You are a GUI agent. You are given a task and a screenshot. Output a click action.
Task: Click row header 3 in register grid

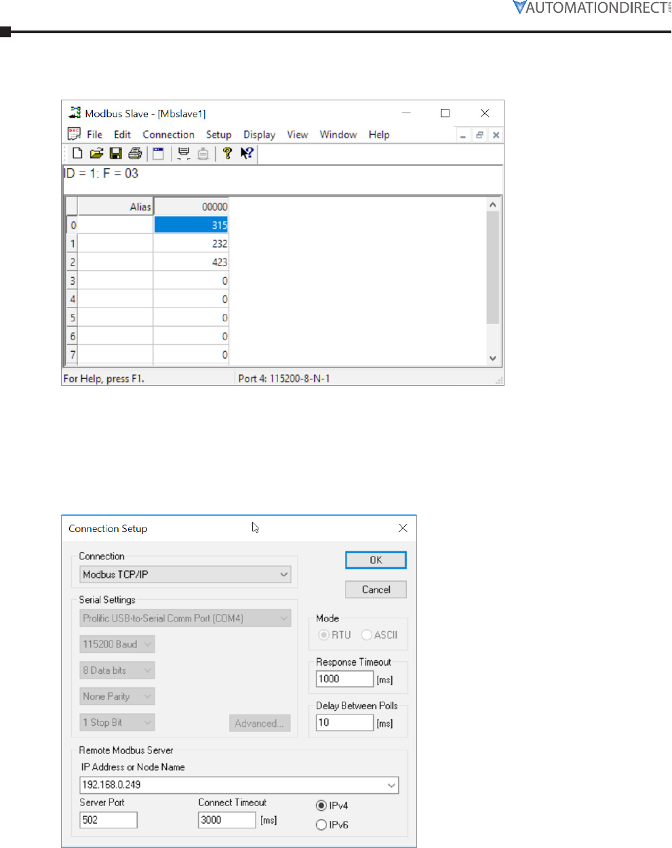(72, 281)
